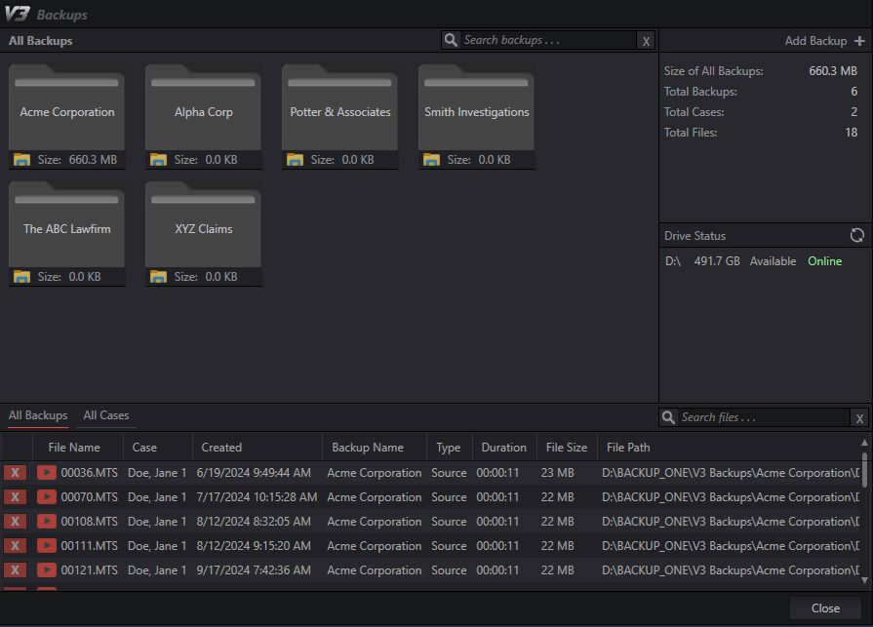Click explorer folder icon under Smith Investigations
The width and height of the screenshot is (873, 627).
pyautogui.click(x=431, y=160)
